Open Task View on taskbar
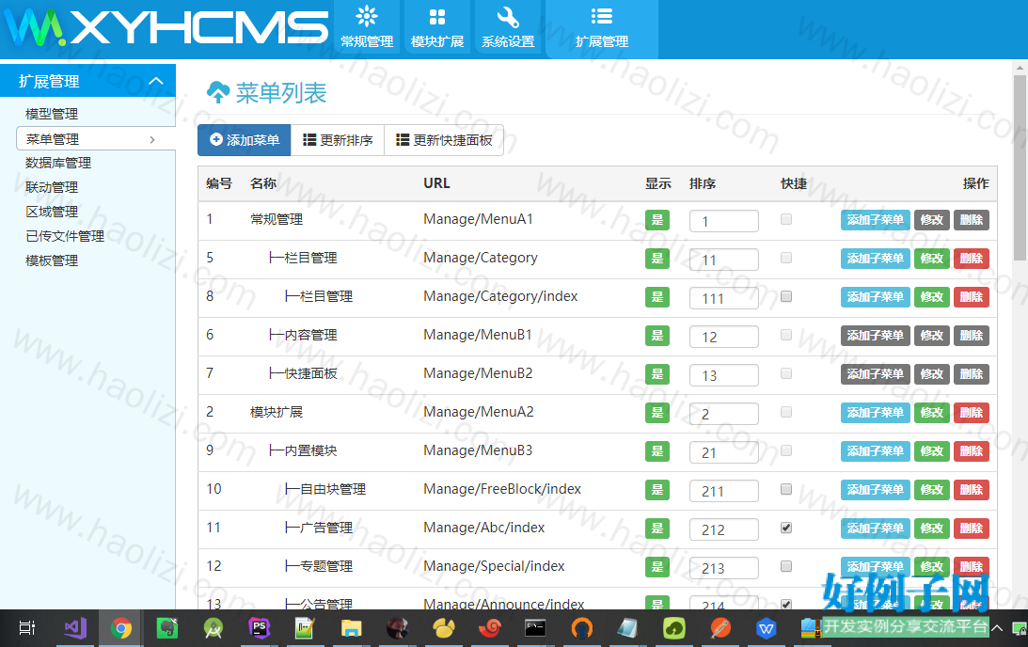The height and width of the screenshot is (647, 1028). (27, 628)
